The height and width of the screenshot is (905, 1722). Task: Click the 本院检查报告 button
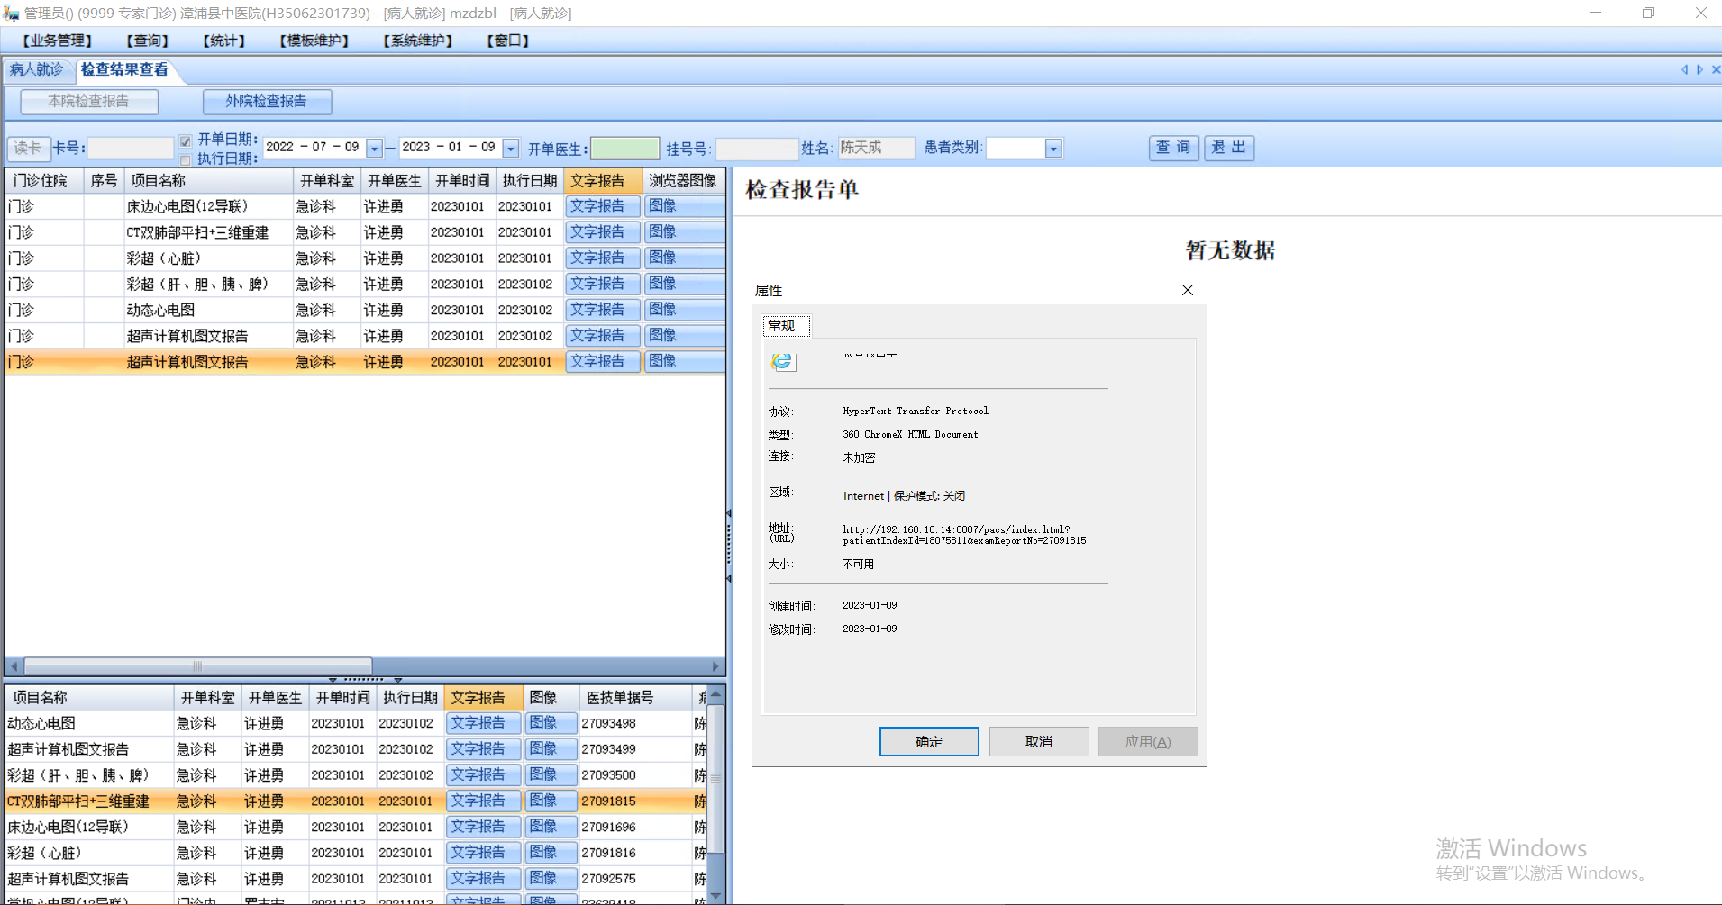(x=89, y=102)
